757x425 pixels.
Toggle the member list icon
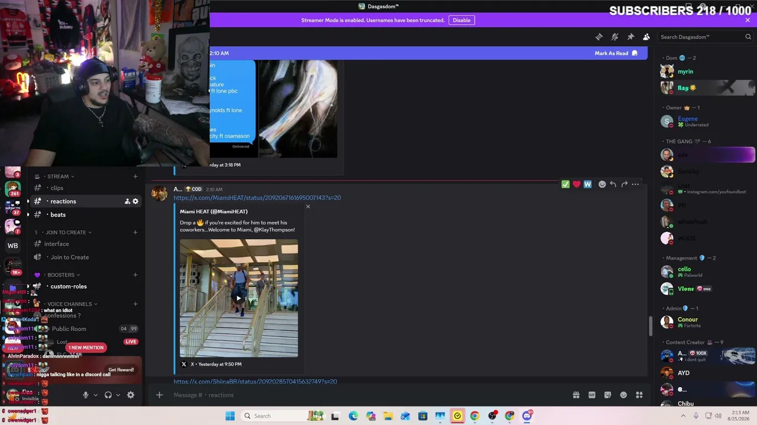click(646, 37)
